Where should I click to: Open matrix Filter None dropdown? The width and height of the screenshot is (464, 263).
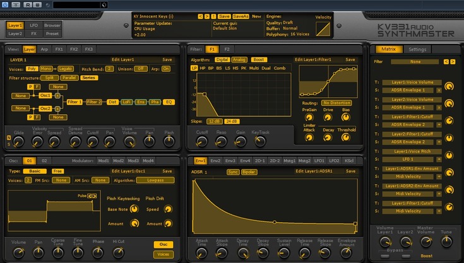click(415, 62)
